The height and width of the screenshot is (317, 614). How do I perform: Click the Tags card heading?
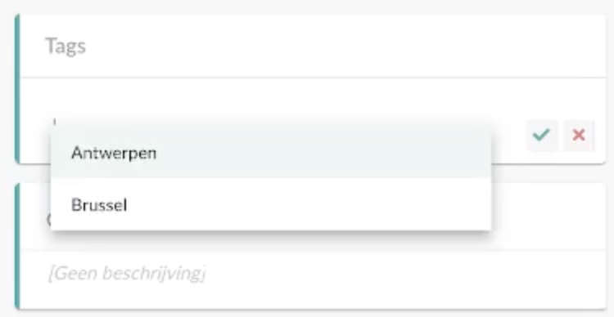65,46
